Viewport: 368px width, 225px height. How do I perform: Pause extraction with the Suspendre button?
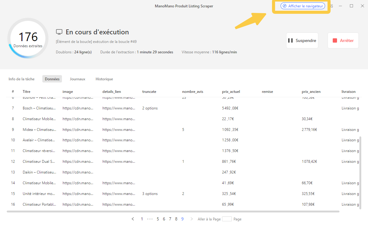point(302,40)
